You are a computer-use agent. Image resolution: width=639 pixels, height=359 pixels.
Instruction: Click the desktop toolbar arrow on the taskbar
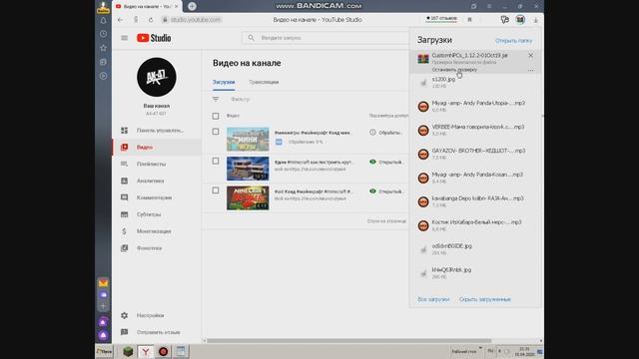pos(480,348)
